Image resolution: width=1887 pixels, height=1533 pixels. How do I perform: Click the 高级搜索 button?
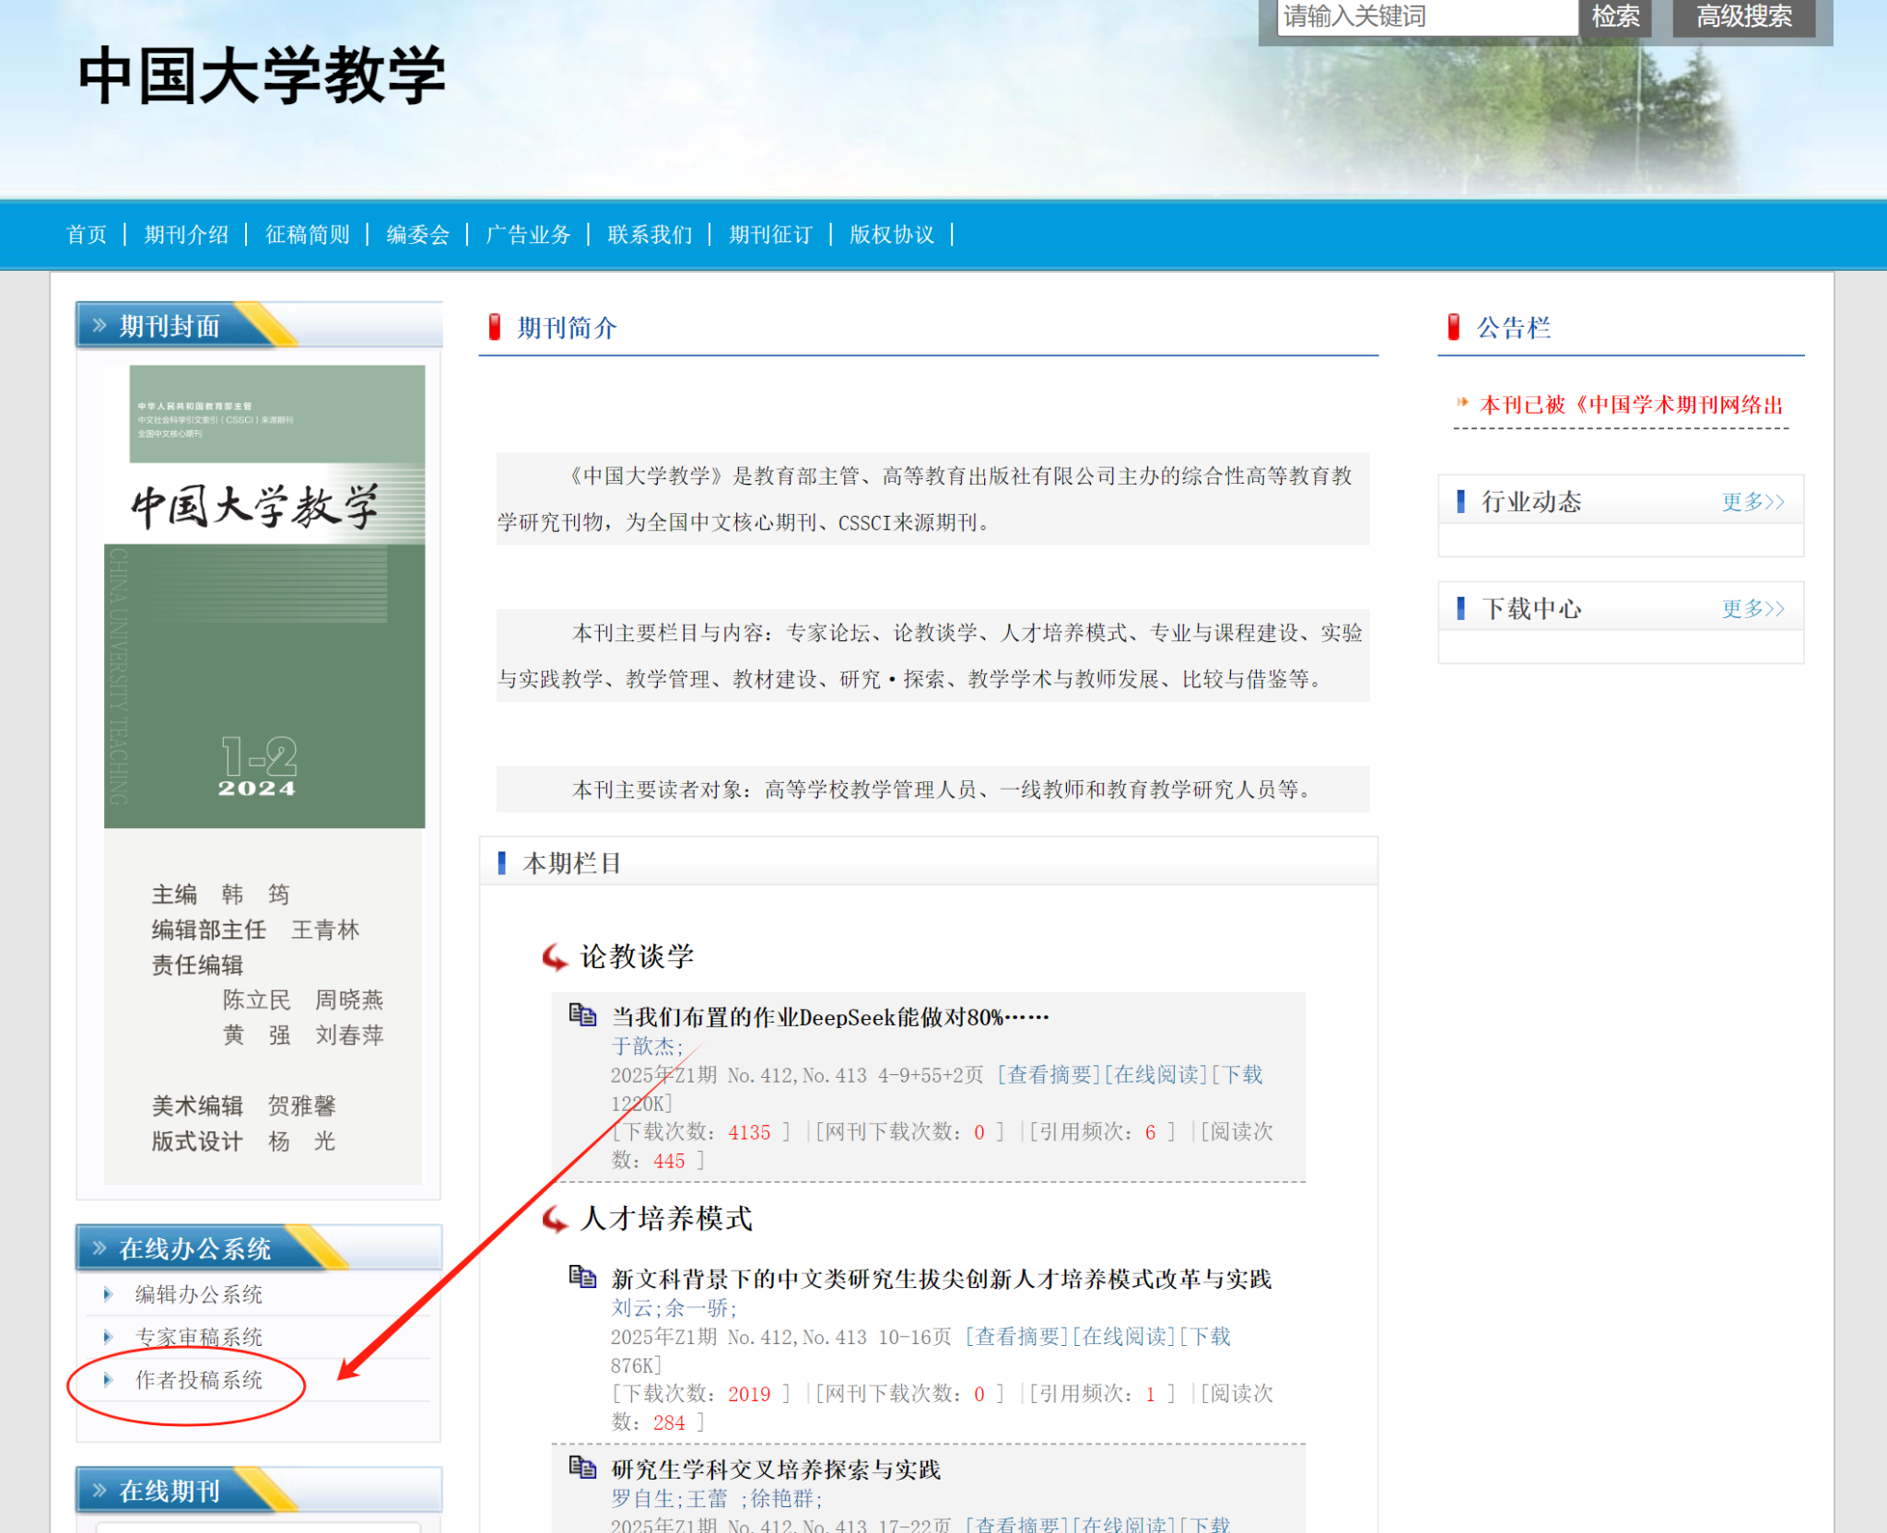[x=1743, y=17]
